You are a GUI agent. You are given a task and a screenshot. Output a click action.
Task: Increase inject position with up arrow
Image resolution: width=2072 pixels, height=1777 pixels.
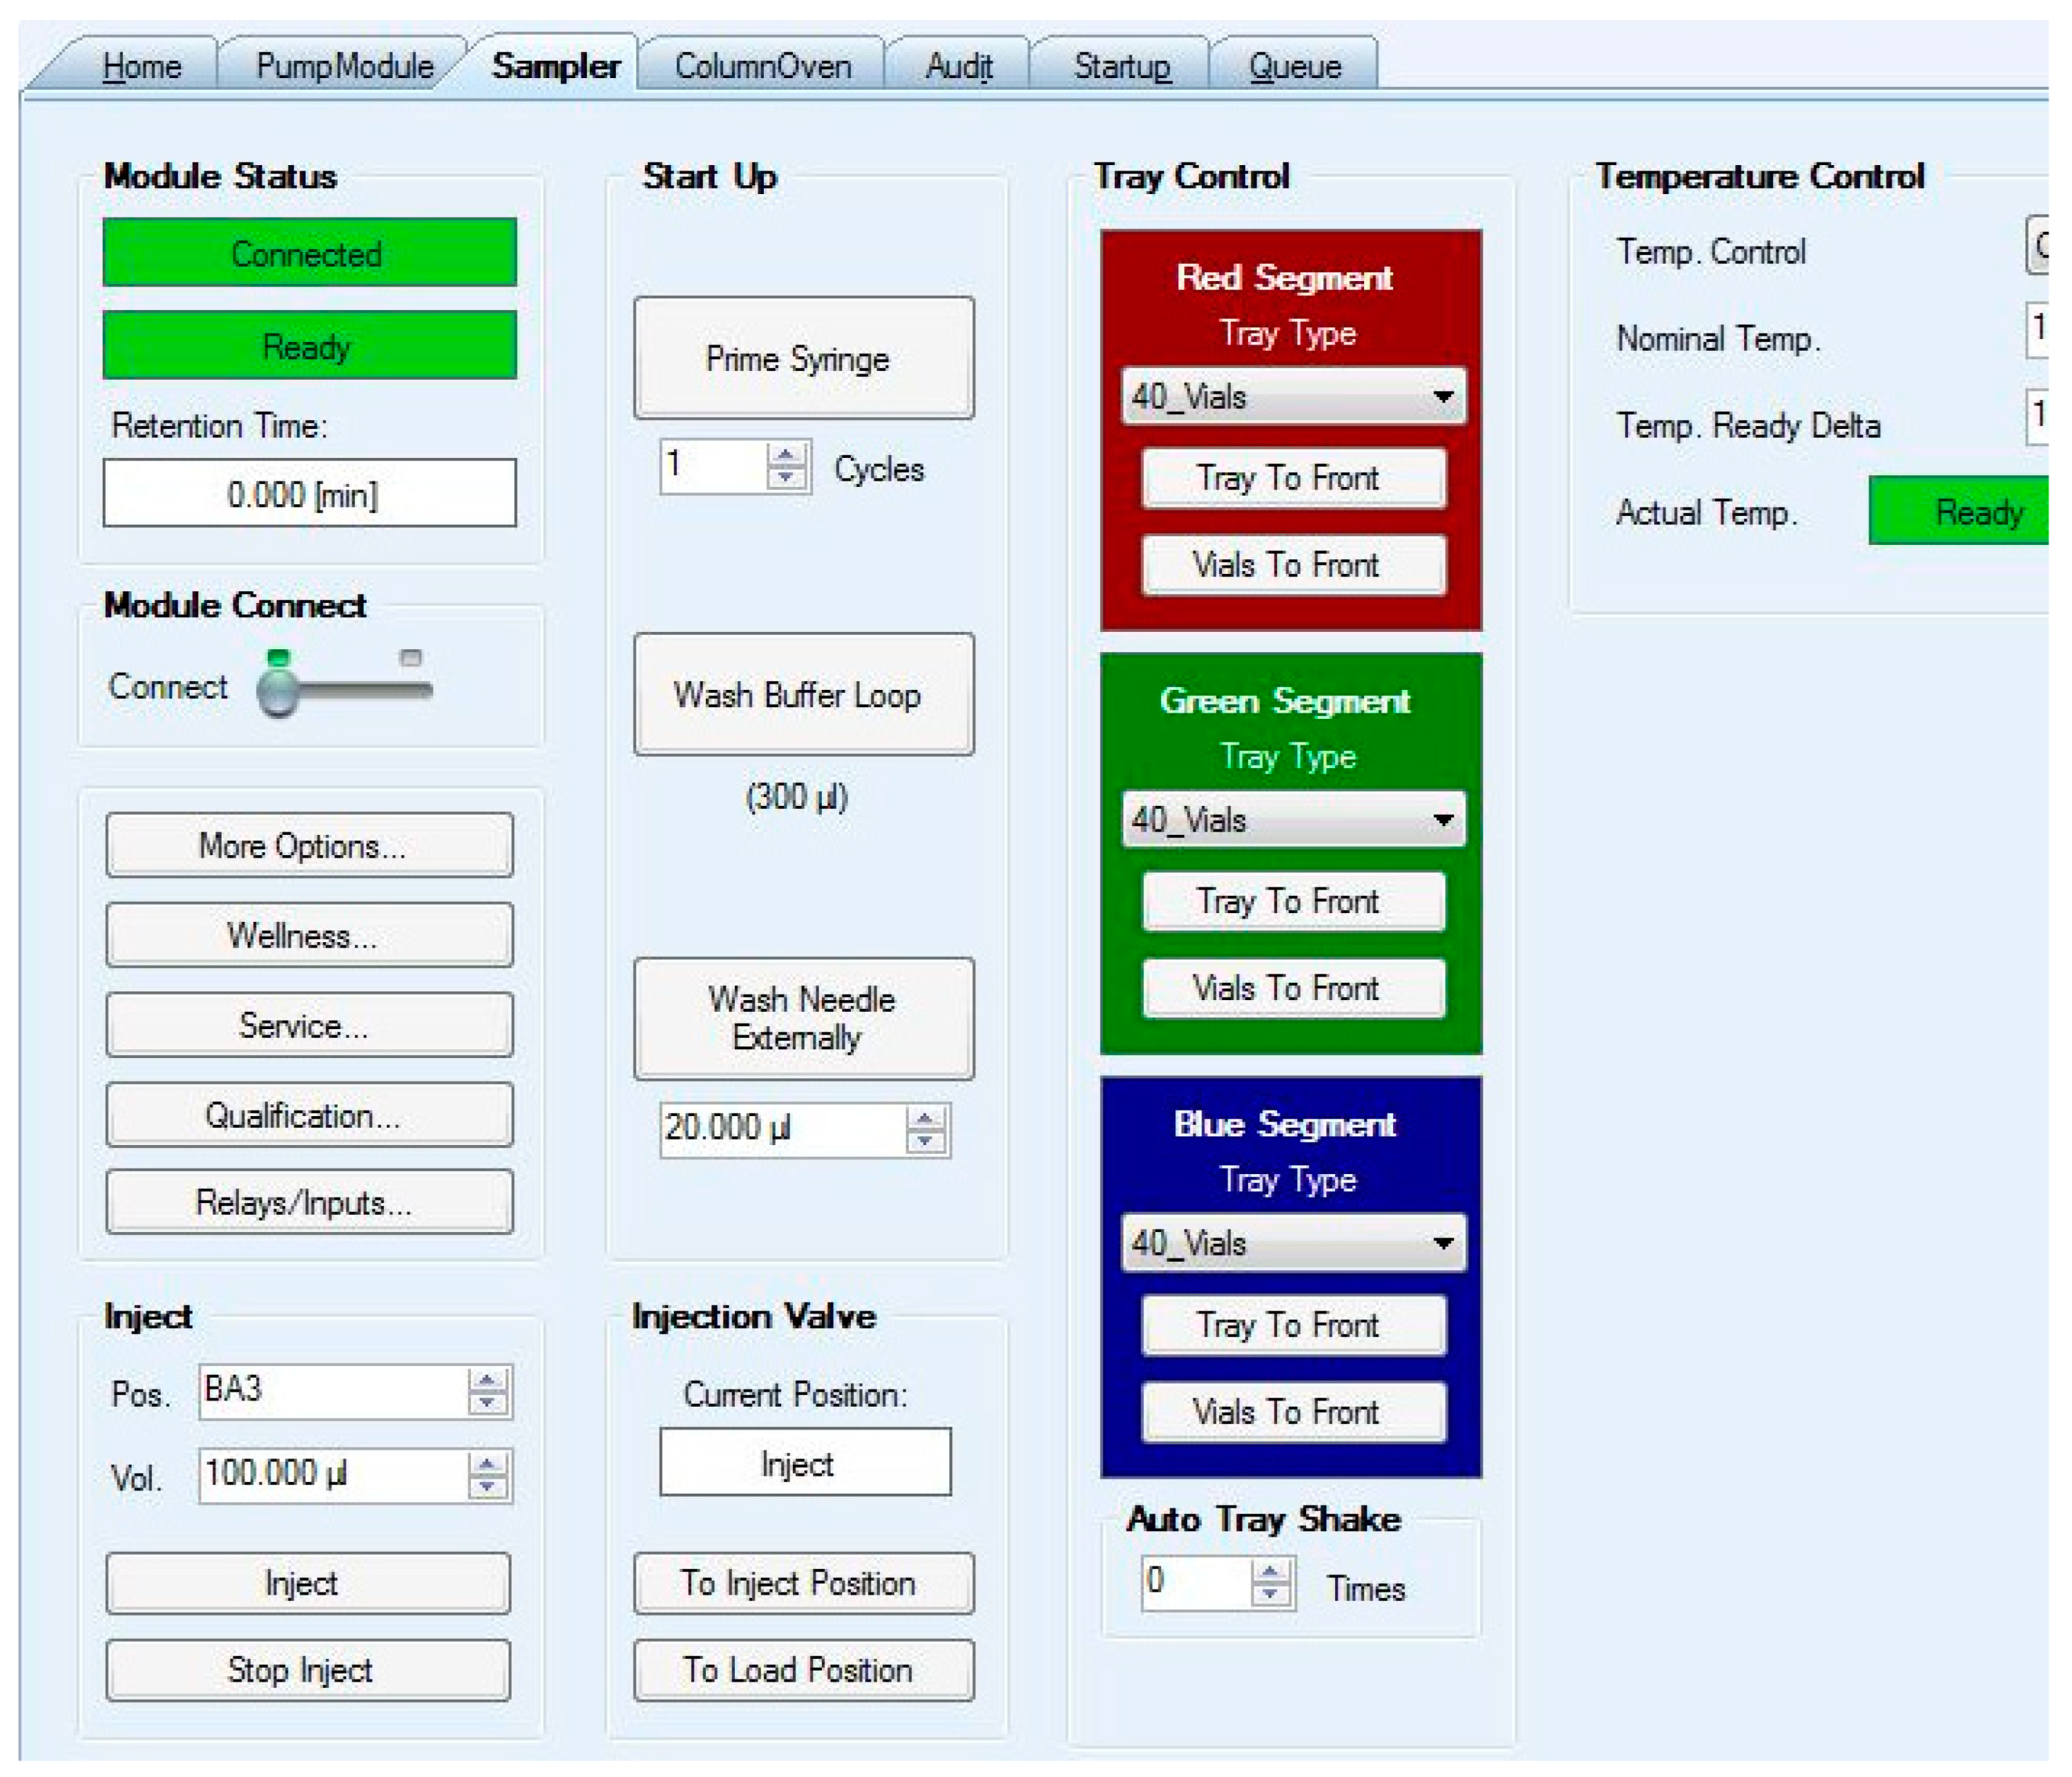[487, 1381]
